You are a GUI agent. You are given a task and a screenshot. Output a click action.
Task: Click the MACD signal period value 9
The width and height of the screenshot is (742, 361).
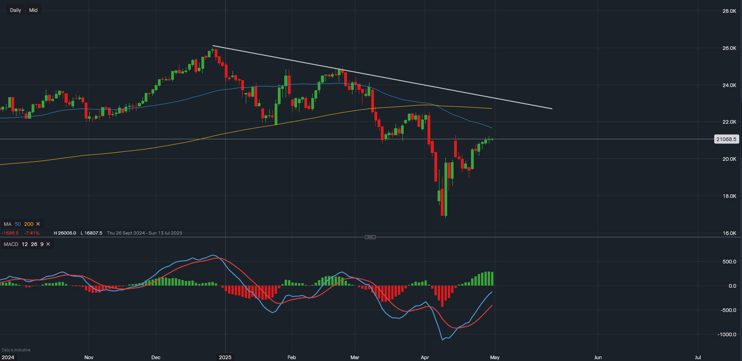(42, 244)
